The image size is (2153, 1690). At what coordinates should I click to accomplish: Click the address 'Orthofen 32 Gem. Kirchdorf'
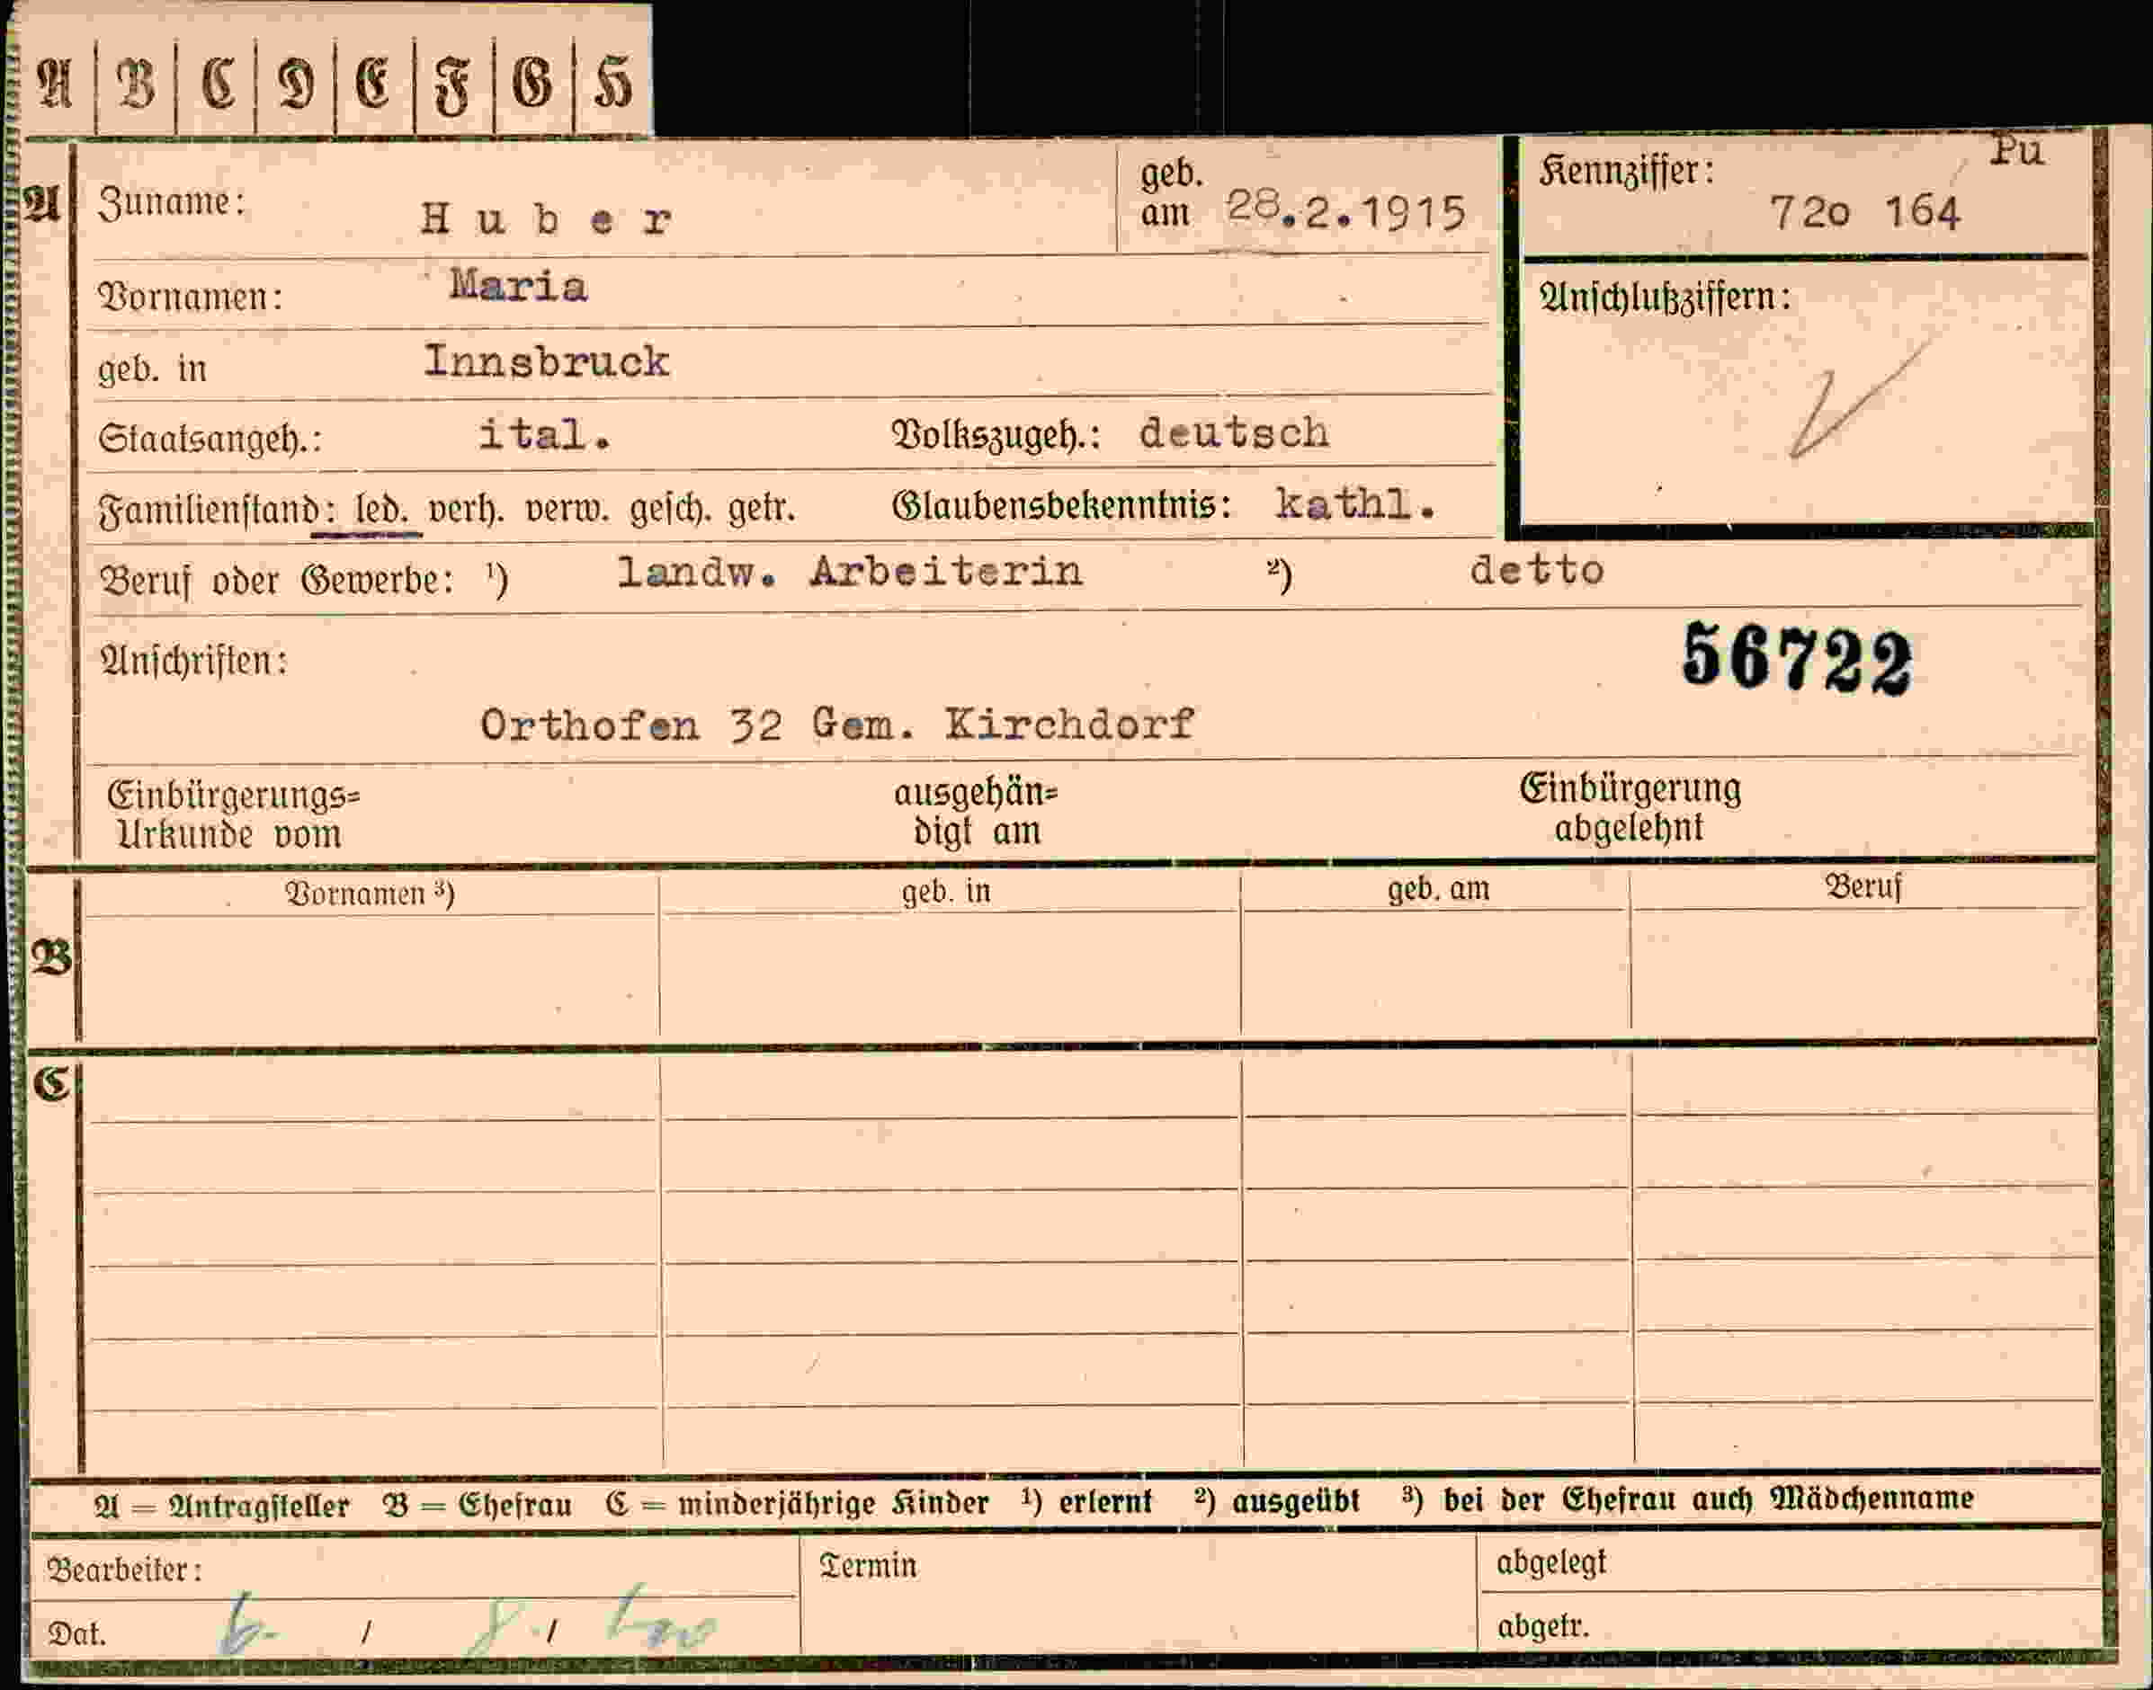pos(837,726)
